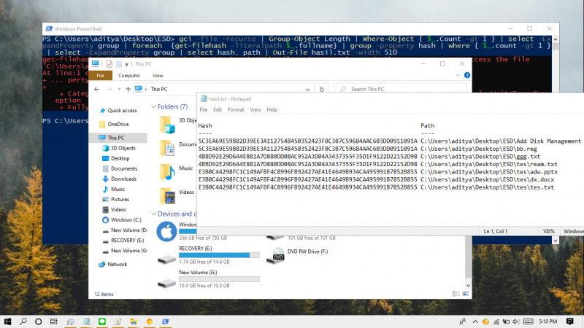The image size is (584, 328).
Task: Open RECOVERY (E:) drive icon in Devices
Action: coord(166,259)
